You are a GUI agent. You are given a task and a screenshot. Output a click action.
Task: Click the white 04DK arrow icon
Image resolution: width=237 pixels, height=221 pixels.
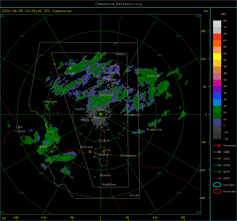coord(217,152)
